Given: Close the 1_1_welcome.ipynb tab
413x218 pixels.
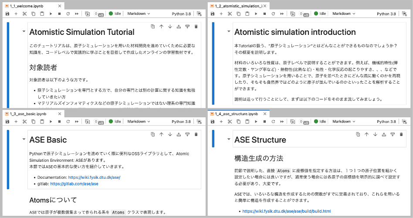Looking at the screenshot, I should (x=59, y=6).
